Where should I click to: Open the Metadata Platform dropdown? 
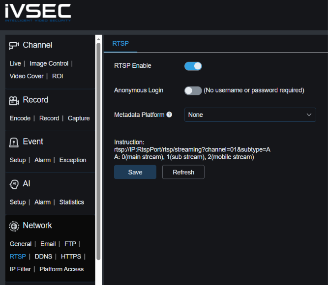click(x=250, y=115)
